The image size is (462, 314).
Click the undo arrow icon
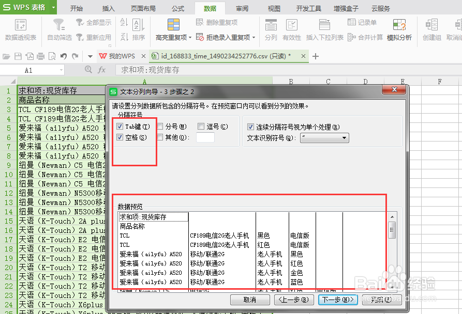tap(64, 56)
